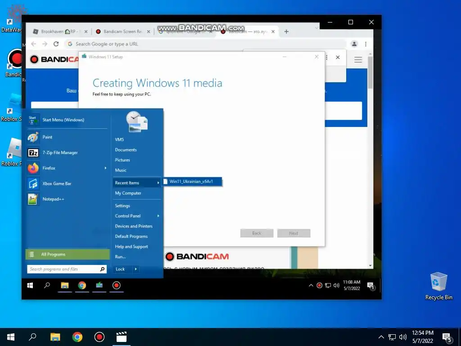Click inner VM Windows Start button

coord(30,285)
